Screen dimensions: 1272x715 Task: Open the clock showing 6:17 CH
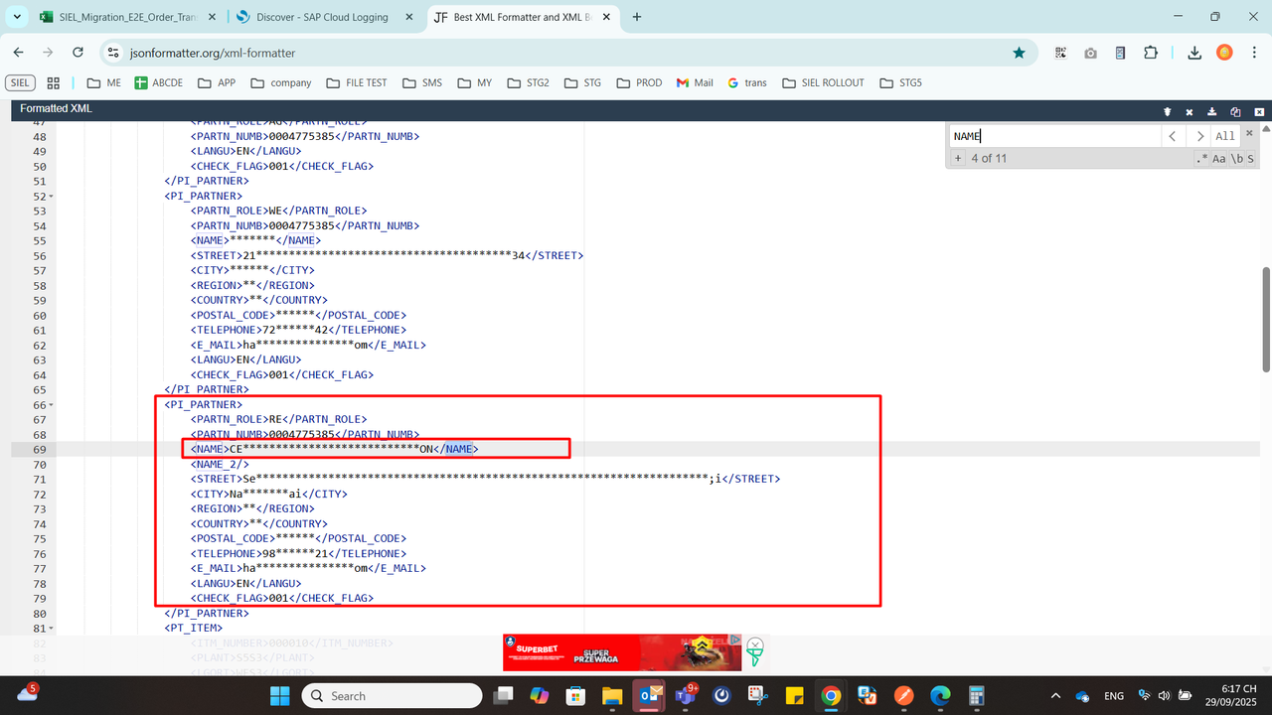click(1233, 695)
